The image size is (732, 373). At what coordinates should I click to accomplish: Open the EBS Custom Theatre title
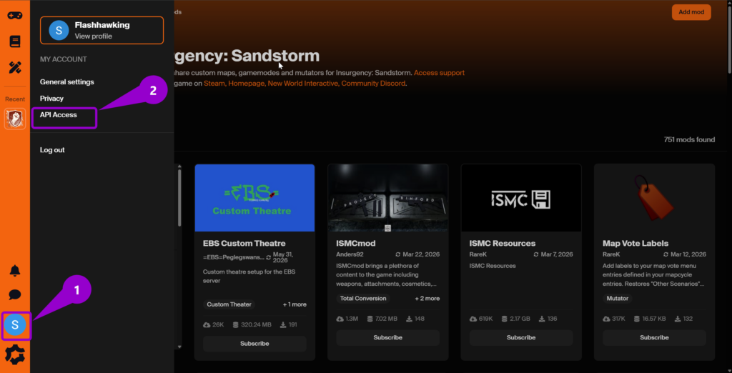tap(244, 243)
